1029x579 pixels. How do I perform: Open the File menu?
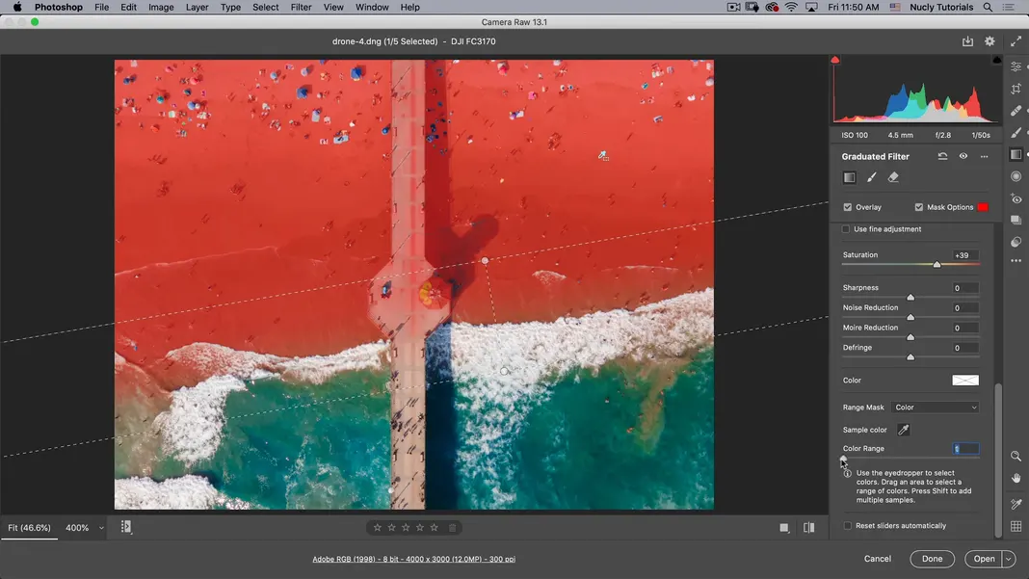tap(102, 7)
